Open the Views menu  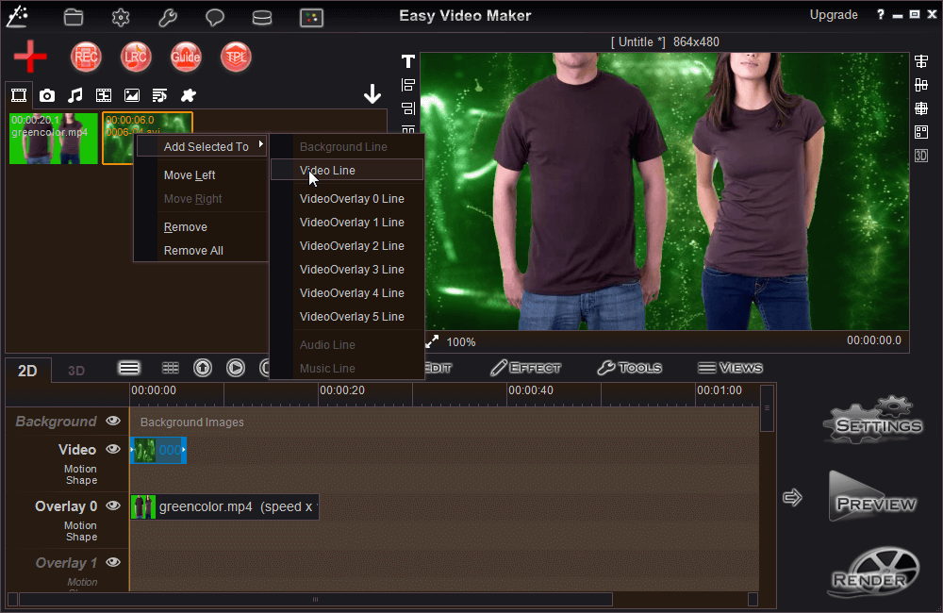730,368
